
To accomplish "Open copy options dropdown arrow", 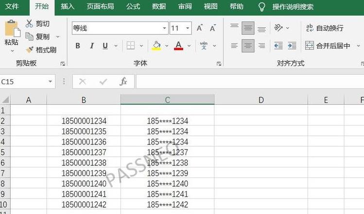I will 58,36.
